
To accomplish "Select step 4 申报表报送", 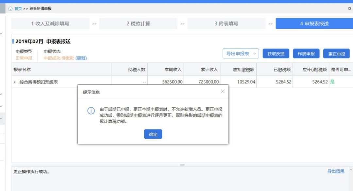I will pos(314,24).
